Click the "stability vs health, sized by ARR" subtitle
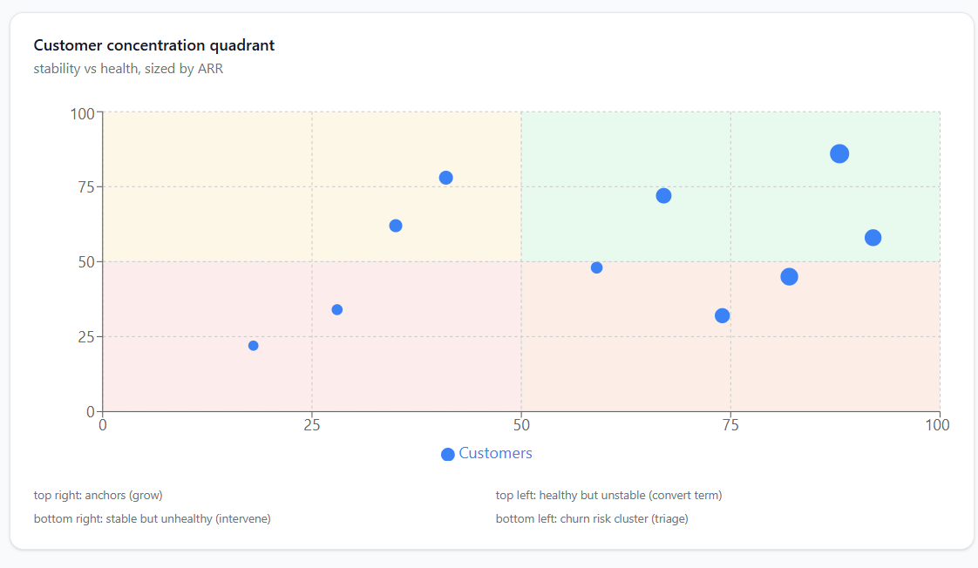The width and height of the screenshot is (978, 568). coord(128,68)
